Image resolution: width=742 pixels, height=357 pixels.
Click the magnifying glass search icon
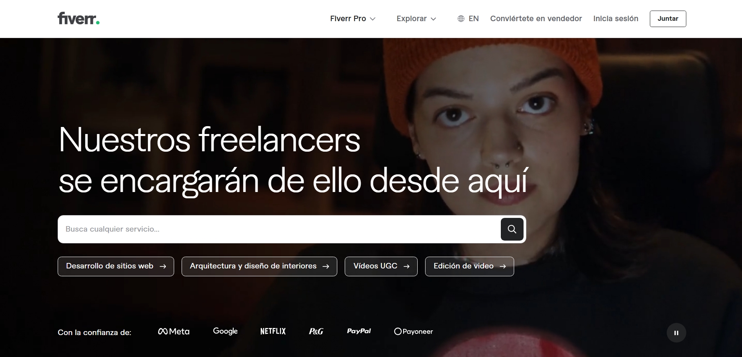(x=512, y=229)
